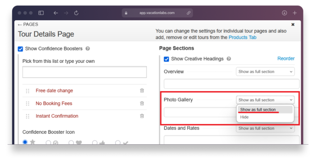The height and width of the screenshot is (159, 316).
Task: Open the Products Tab link
Action: [x=242, y=37]
